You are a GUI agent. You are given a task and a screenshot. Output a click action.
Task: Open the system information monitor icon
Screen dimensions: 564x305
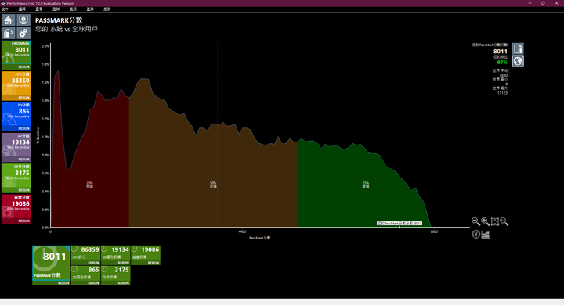(x=23, y=20)
